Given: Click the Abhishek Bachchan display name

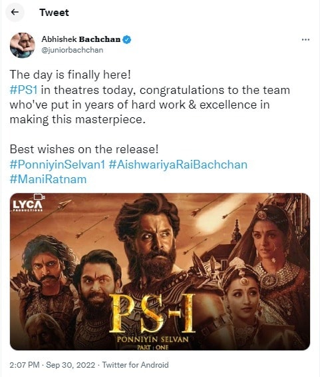Looking at the screenshot, I should 81,39.
